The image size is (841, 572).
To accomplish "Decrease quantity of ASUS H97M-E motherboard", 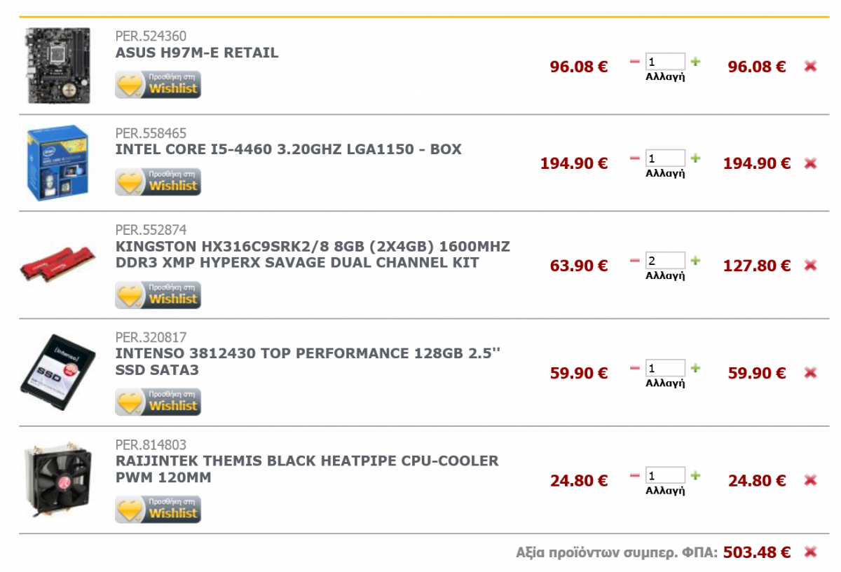I will click(x=635, y=62).
